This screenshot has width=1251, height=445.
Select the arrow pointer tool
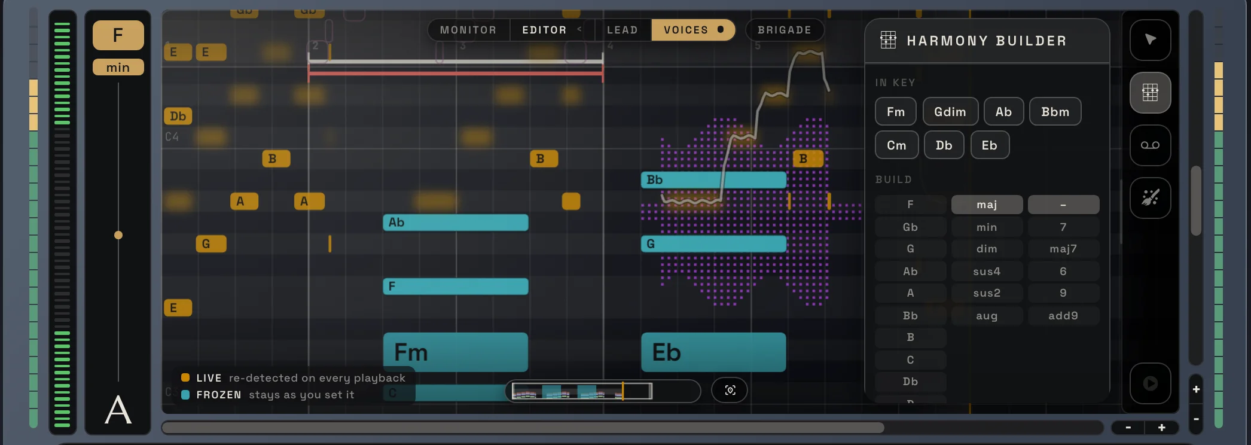click(1150, 40)
